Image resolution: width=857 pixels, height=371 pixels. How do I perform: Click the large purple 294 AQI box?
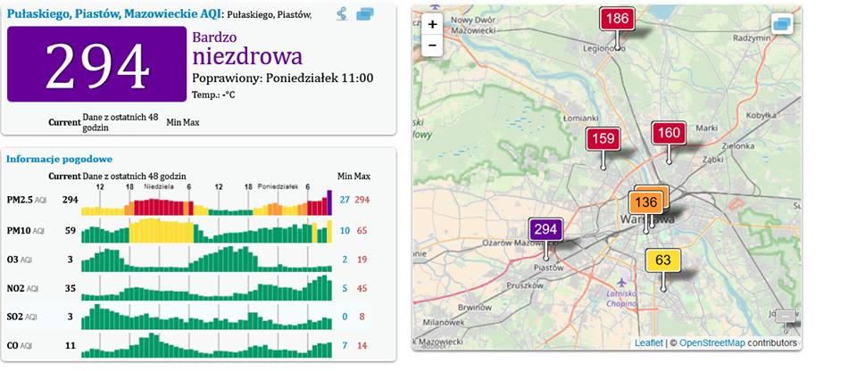[x=96, y=64]
